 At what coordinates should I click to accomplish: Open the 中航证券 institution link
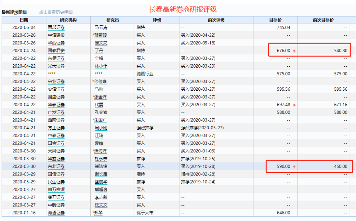point(56,205)
